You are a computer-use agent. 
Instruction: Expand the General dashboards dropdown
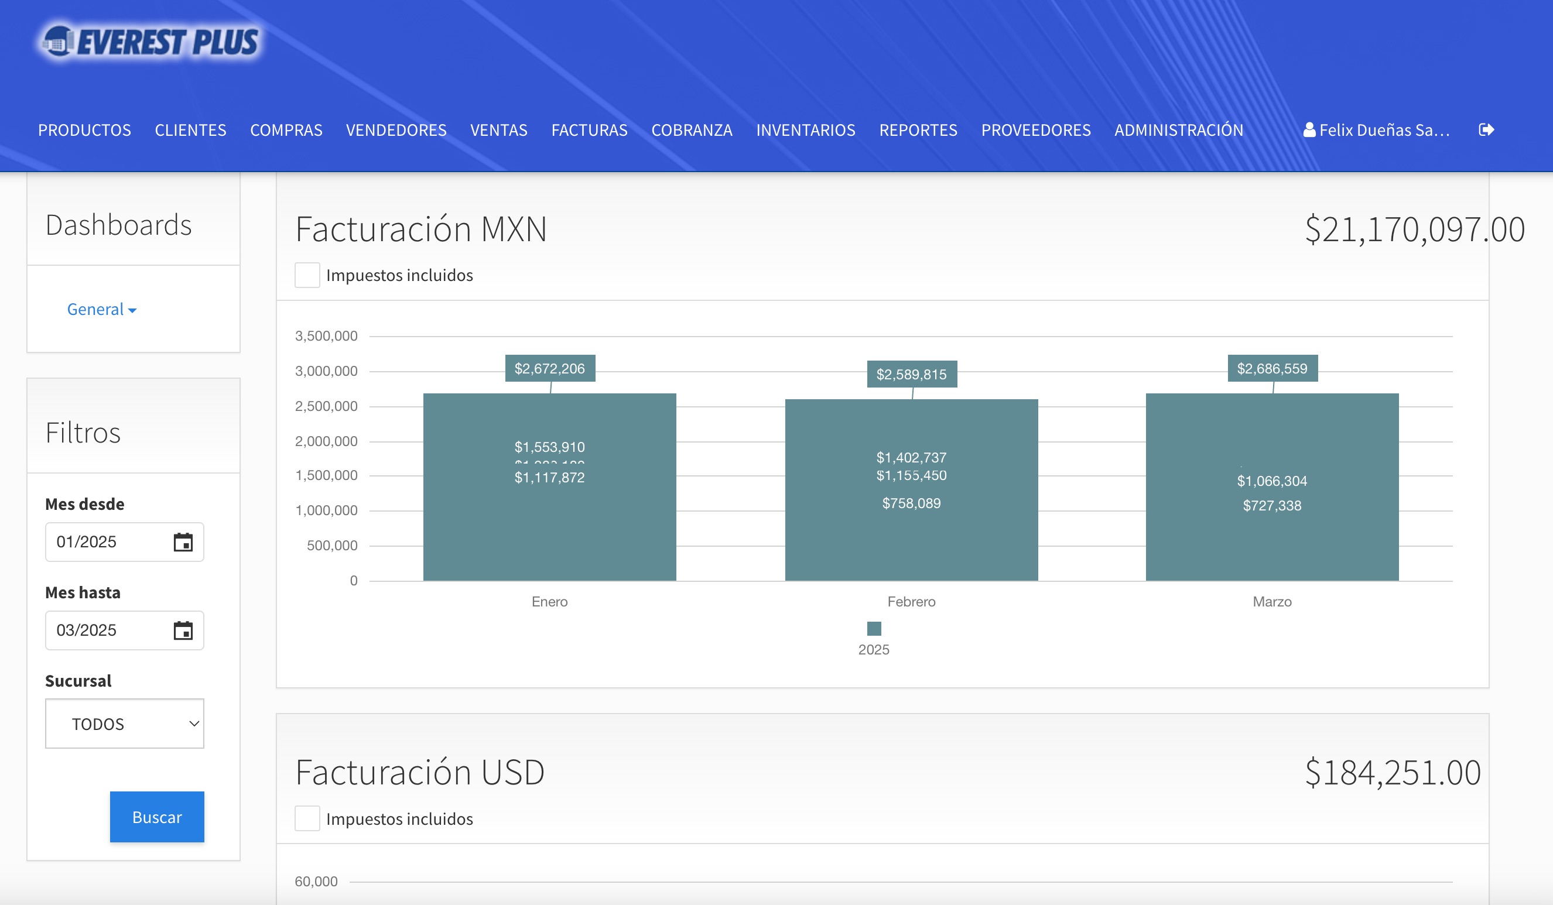101,309
